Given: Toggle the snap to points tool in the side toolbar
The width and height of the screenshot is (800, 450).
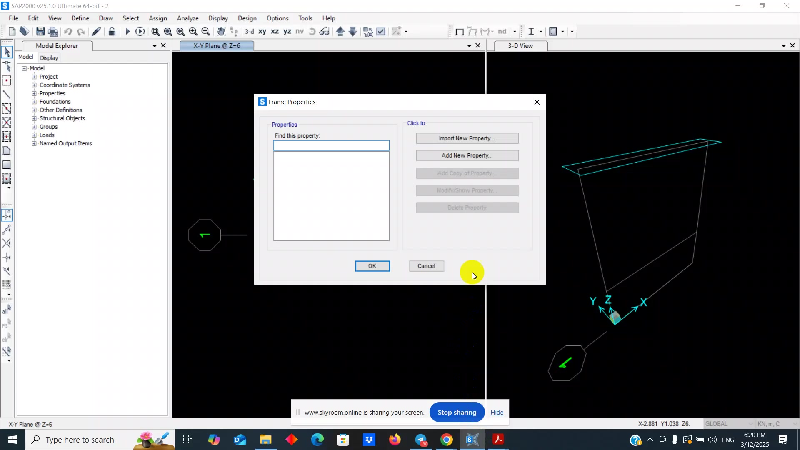Looking at the screenshot, I should (7, 215).
